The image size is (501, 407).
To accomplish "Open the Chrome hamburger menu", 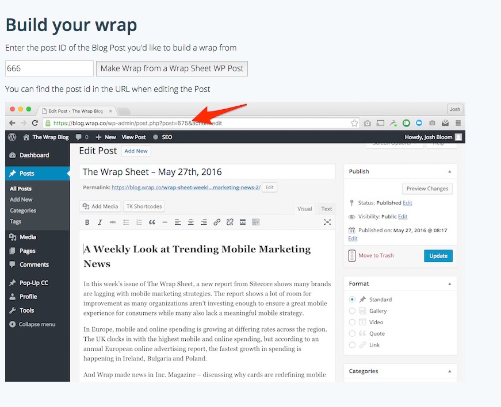I will (x=458, y=123).
